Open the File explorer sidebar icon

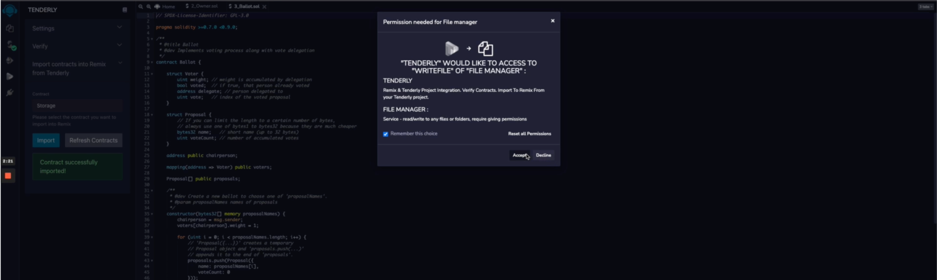click(x=10, y=29)
